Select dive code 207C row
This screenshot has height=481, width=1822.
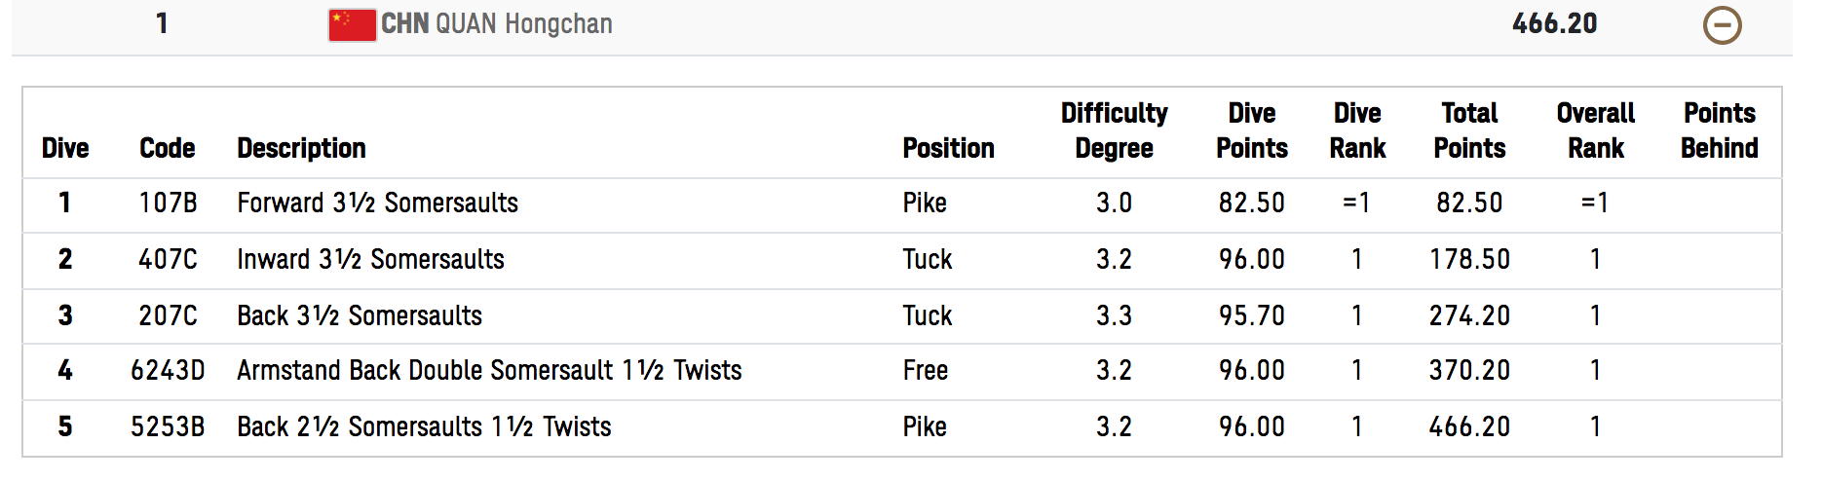pyautogui.click(x=902, y=315)
